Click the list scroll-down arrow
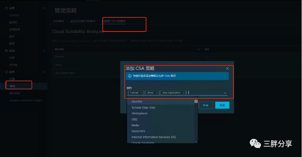The image size is (302, 157). 196,142
